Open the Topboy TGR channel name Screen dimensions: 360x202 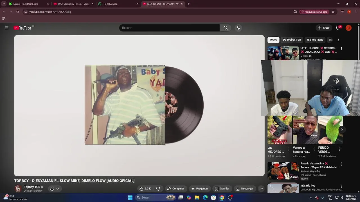click(32, 187)
